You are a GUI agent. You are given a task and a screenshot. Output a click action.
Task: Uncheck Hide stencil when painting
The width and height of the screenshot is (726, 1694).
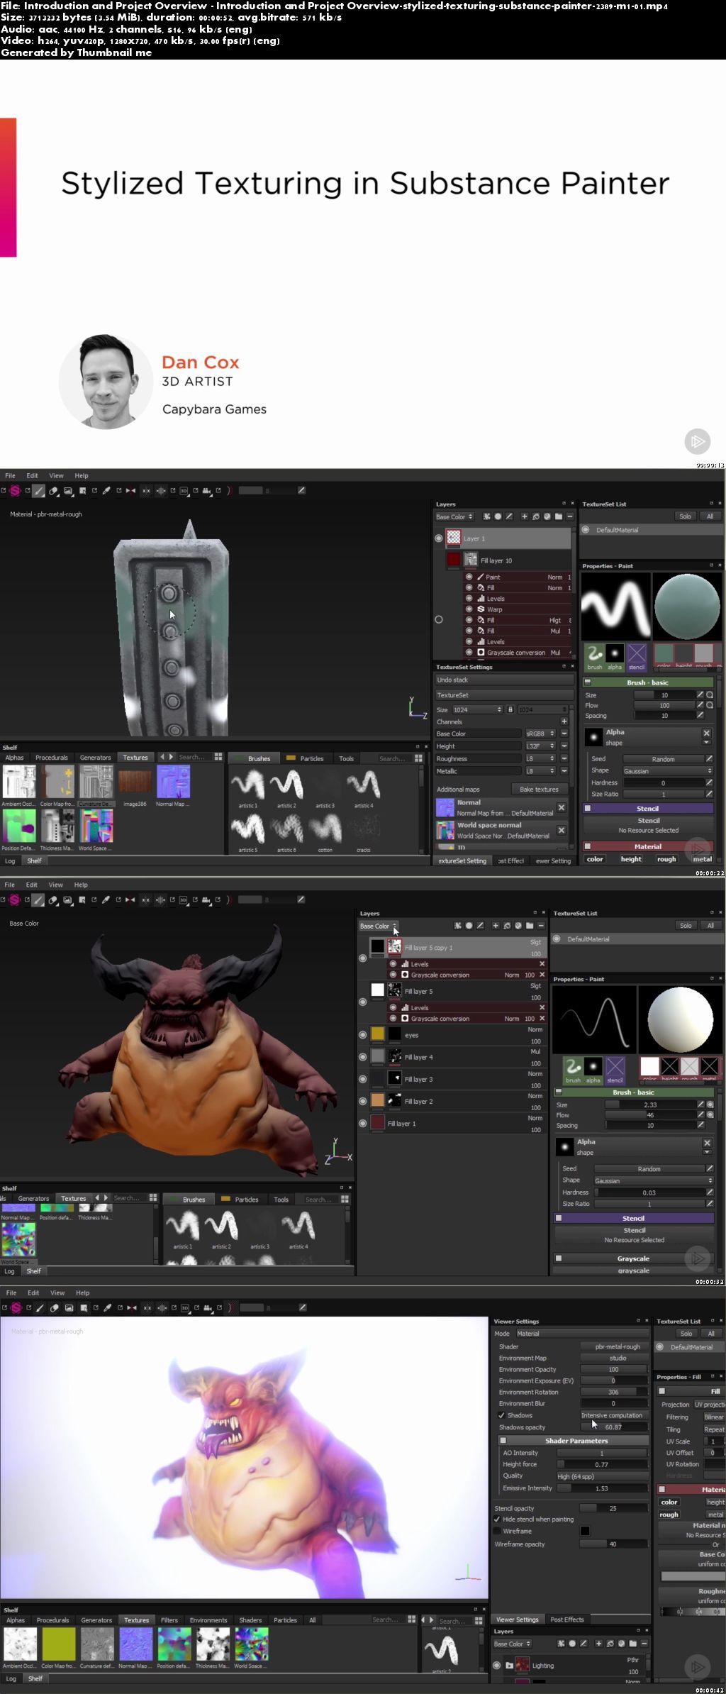pos(497,1519)
